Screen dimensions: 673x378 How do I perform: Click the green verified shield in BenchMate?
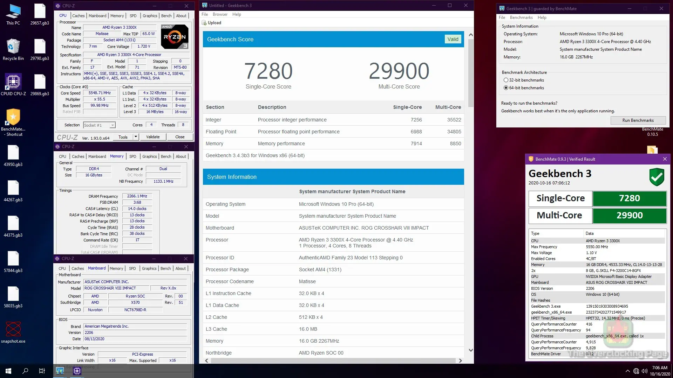657,177
